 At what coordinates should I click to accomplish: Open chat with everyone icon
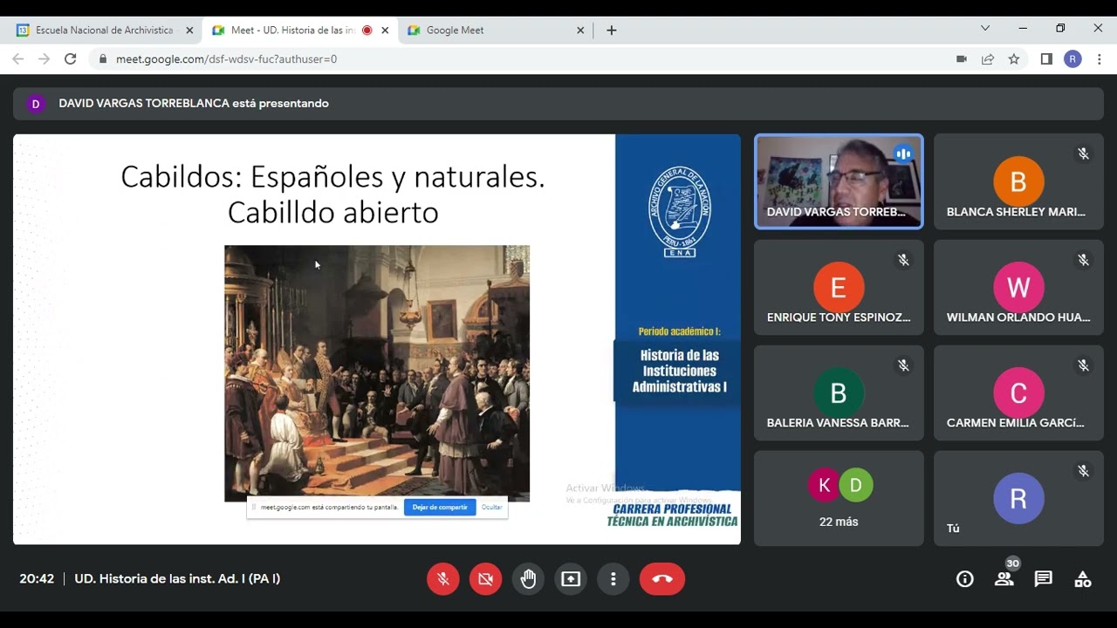(1044, 579)
